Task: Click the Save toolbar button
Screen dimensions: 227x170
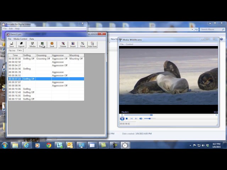Action: (x=11, y=45)
